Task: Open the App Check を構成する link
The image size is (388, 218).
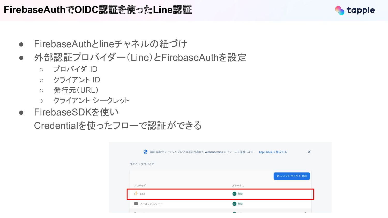Action: coord(273,152)
